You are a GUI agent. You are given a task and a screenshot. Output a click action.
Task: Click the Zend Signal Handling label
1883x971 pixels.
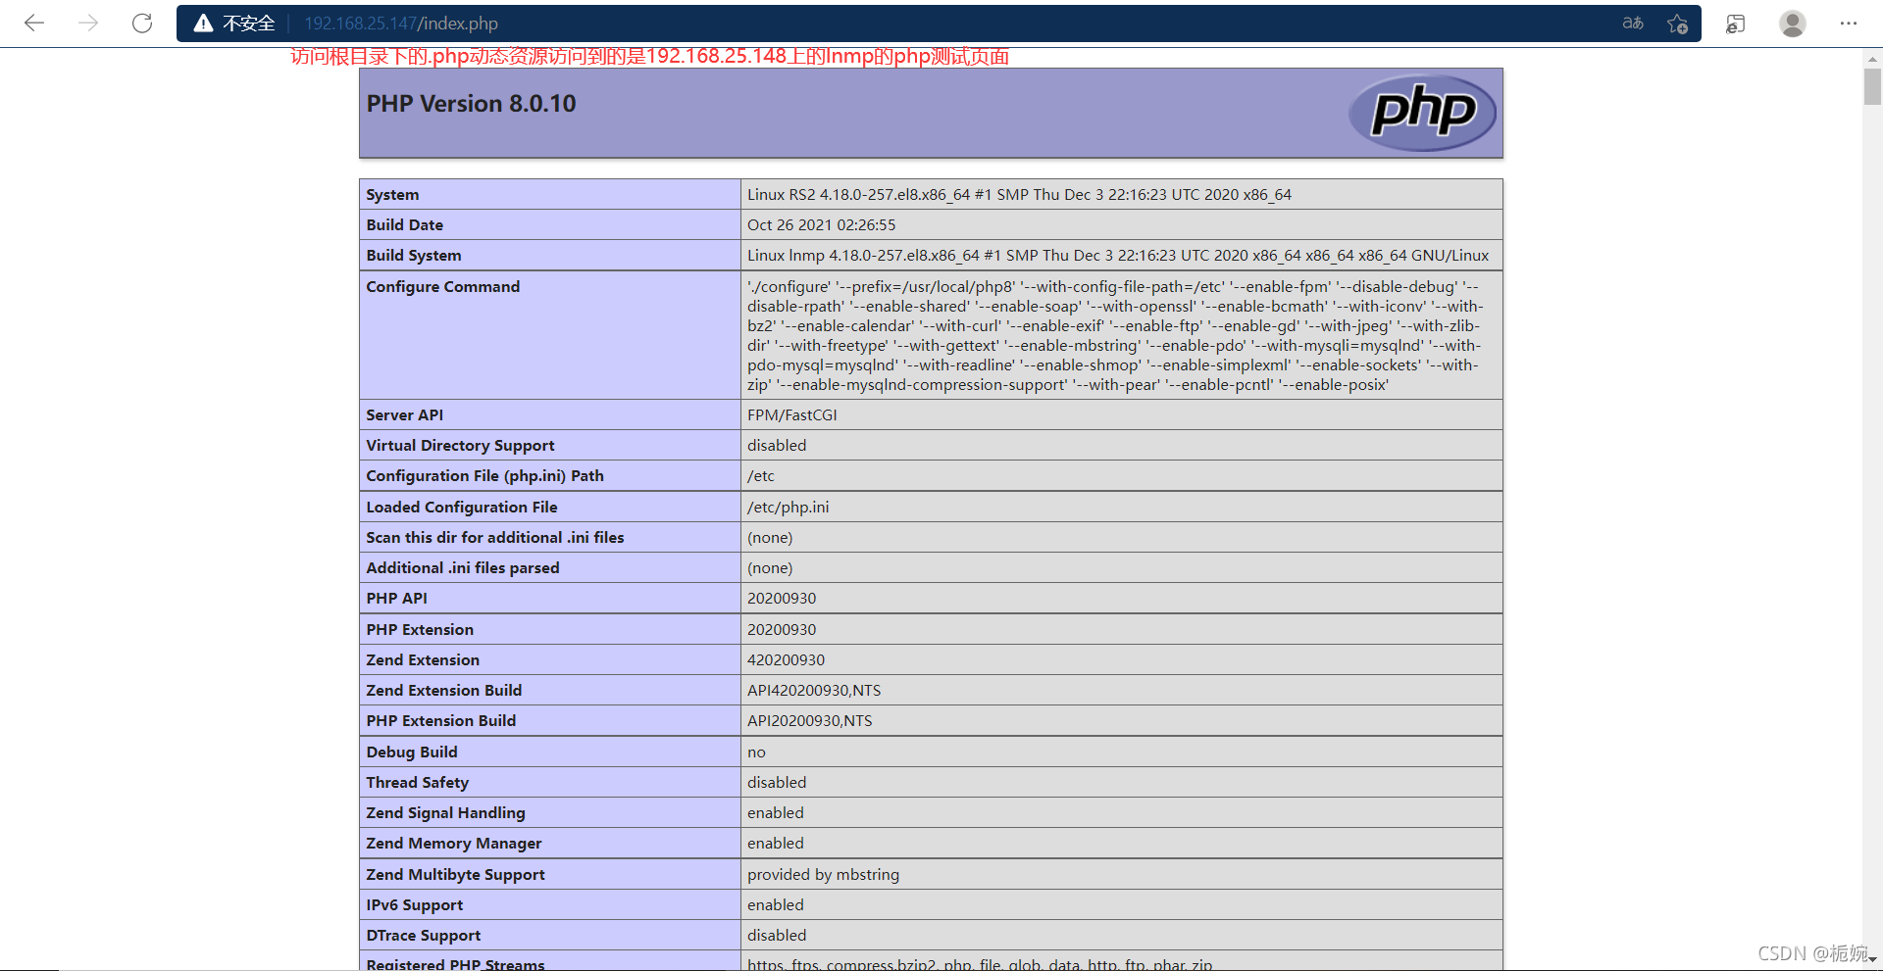[445, 813]
